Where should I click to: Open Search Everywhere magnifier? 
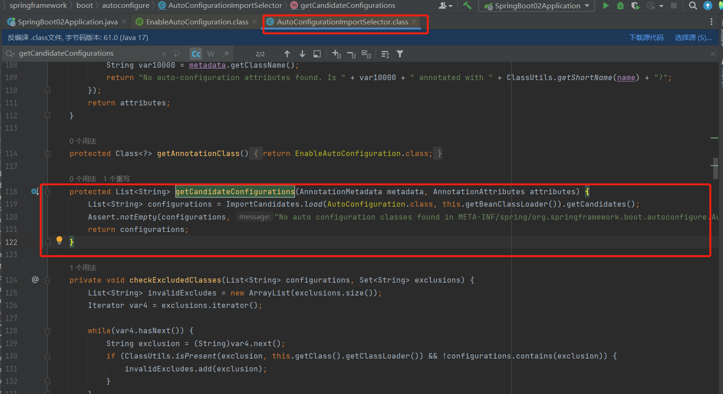point(693,6)
